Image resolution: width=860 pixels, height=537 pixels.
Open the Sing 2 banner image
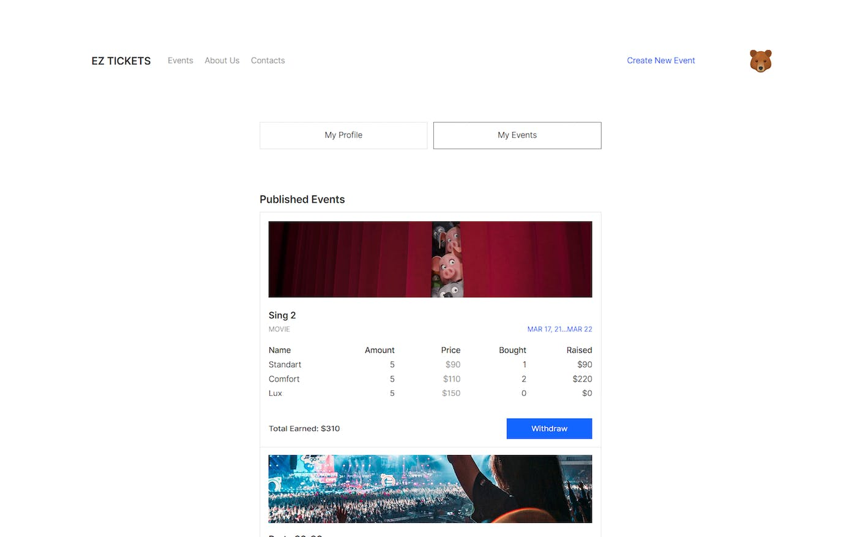[430, 259]
